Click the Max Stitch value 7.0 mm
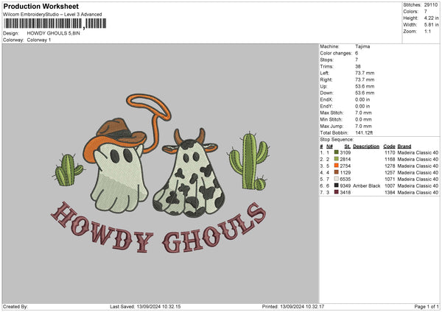The width and height of the screenshot is (442, 312). click(x=363, y=113)
